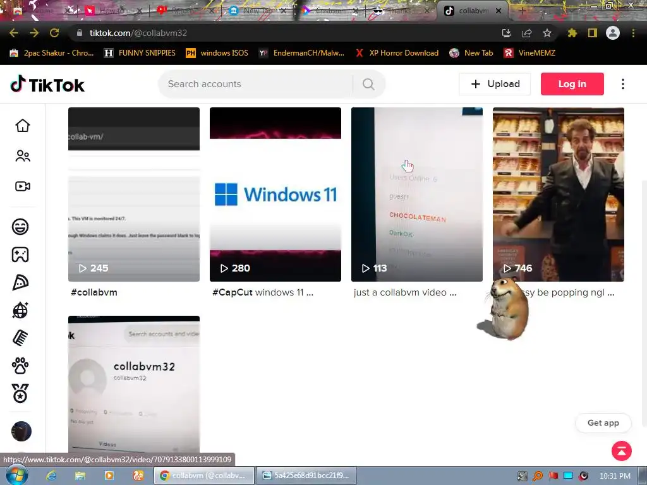Open the VineMEMZ bookmark
The image size is (647, 485).
(530, 53)
